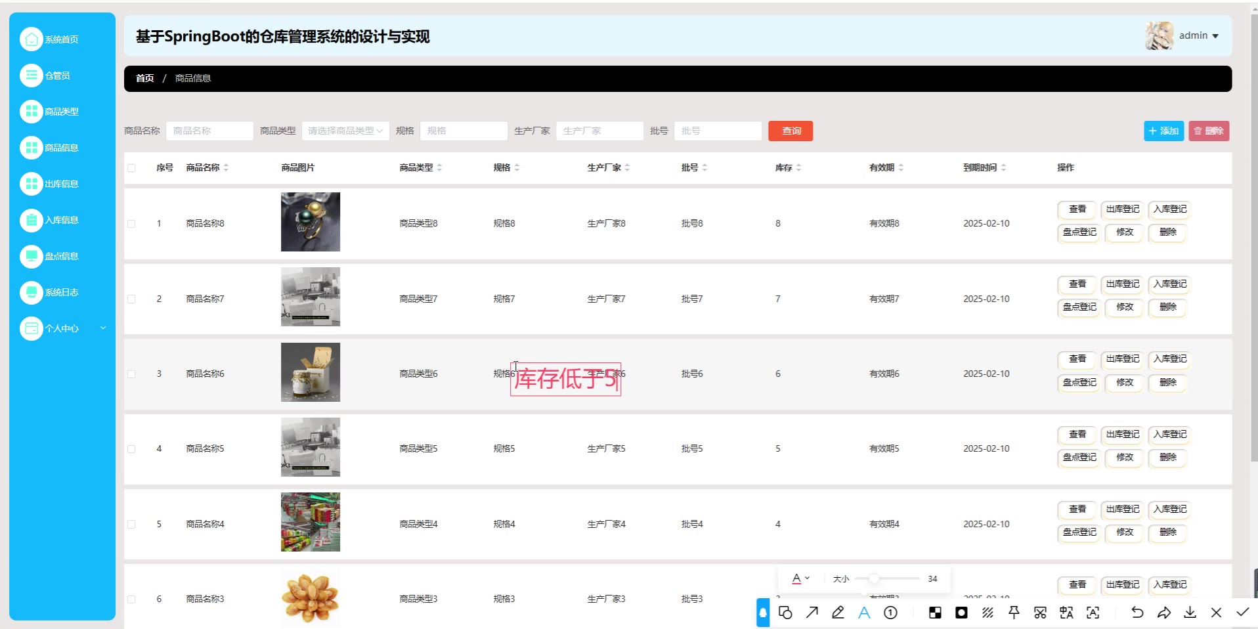Screen dimensions: 1258x629
Task: Open the admin user dropdown
Action: pyautogui.click(x=1198, y=36)
